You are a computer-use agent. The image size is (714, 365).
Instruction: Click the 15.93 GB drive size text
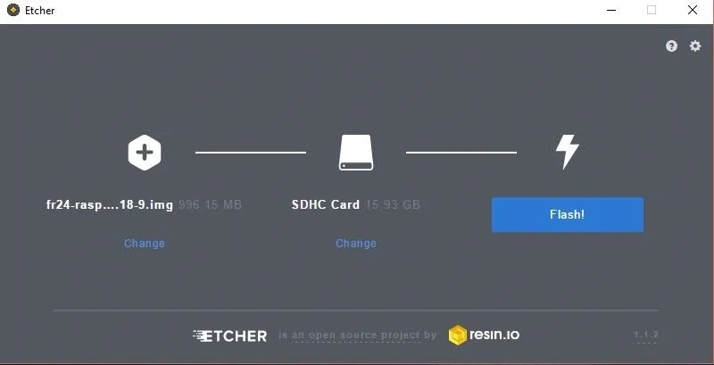tap(393, 204)
